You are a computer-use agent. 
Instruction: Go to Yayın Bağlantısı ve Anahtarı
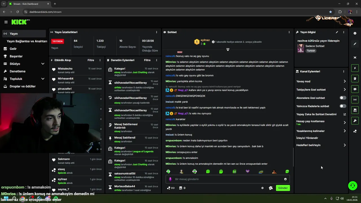[27, 41]
